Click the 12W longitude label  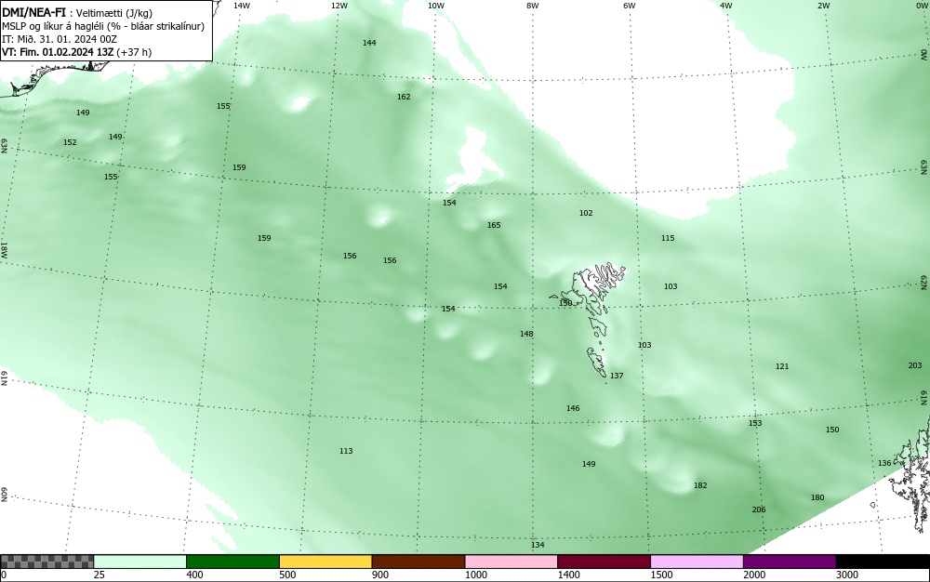coord(339,6)
